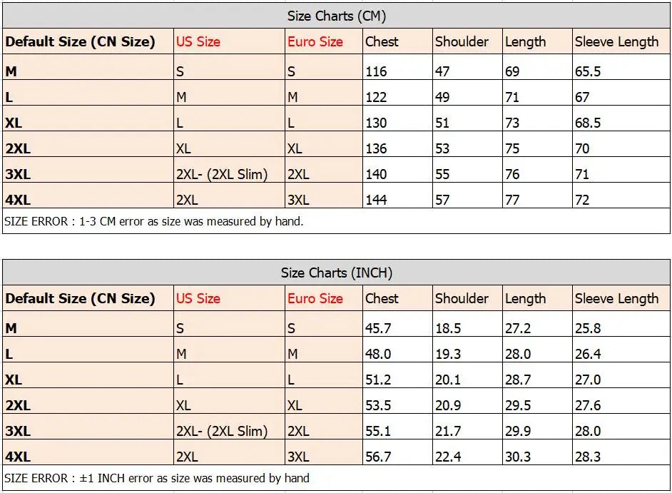The width and height of the screenshot is (672, 493).
Task: Click the "Size Charts (INCH)" title
Action: 336,273
